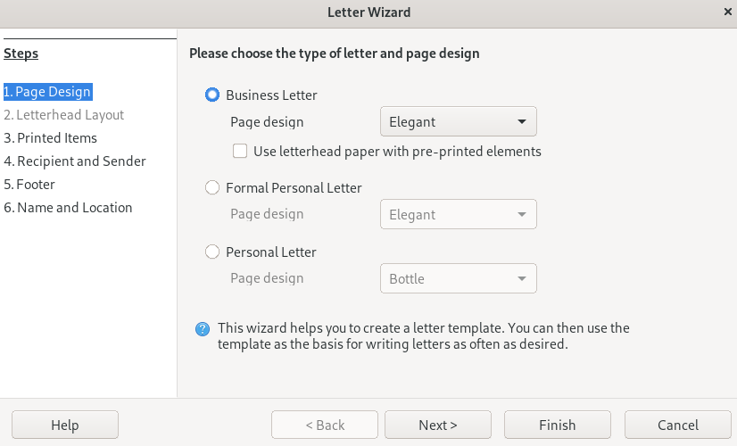This screenshot has width=737, height=446.
Task: Expand the Formal Personal Letter design dropdown
Action: coord(458,215)
